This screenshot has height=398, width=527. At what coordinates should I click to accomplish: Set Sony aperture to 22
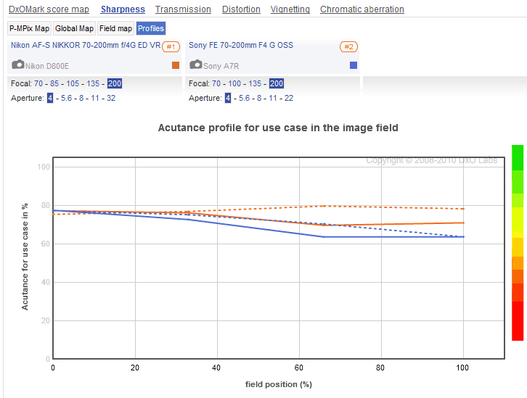289,98
